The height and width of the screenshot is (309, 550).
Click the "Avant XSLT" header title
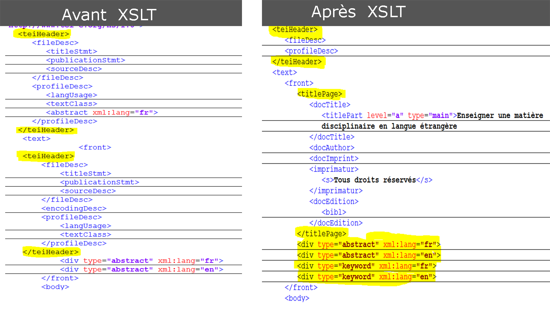109,15
